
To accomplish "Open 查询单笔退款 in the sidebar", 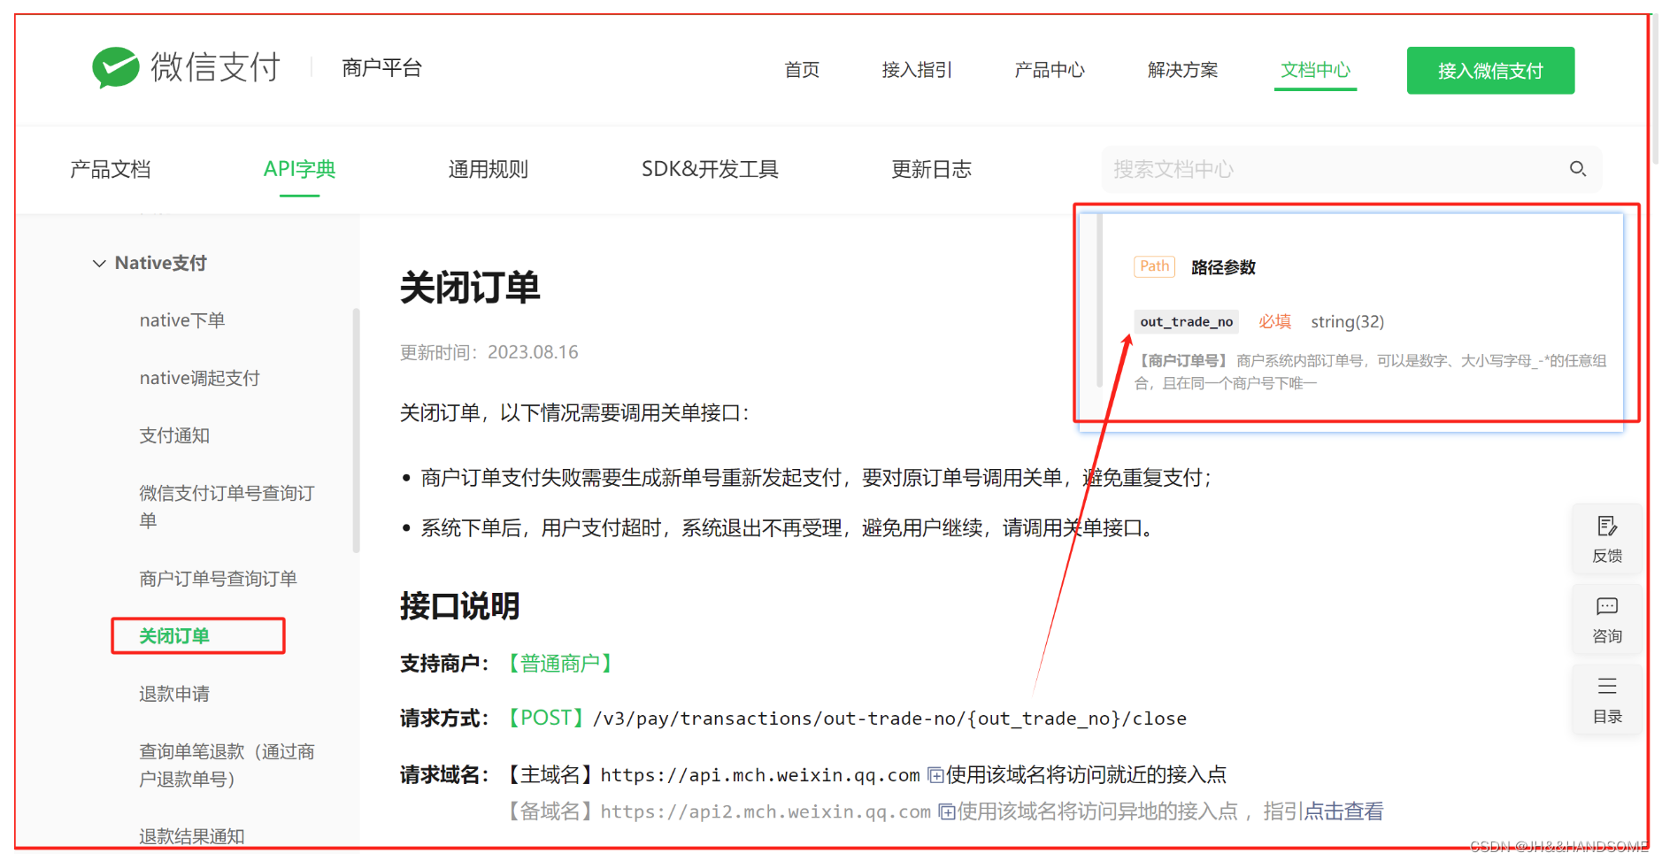I will coord(227,765).
